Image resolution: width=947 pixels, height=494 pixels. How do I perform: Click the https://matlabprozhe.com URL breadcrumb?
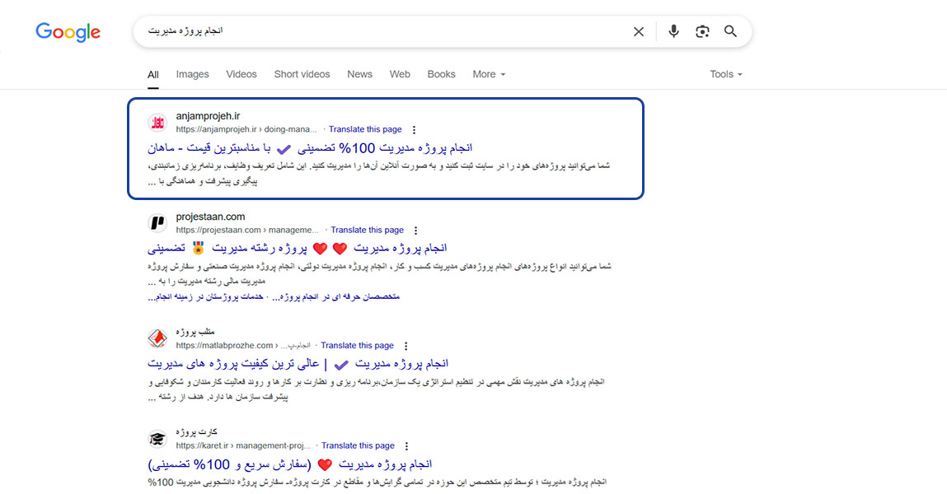[243, 346]
